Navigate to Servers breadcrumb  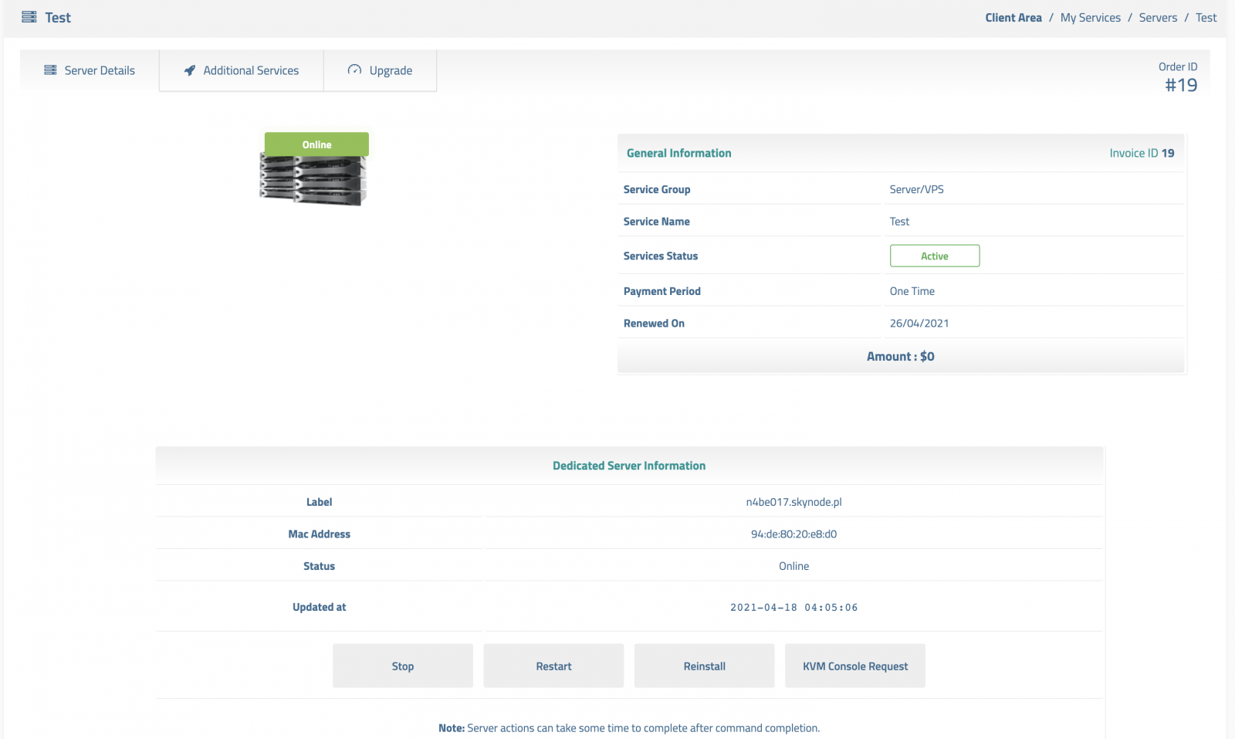pyautogui.click(x=1158, y=18)
